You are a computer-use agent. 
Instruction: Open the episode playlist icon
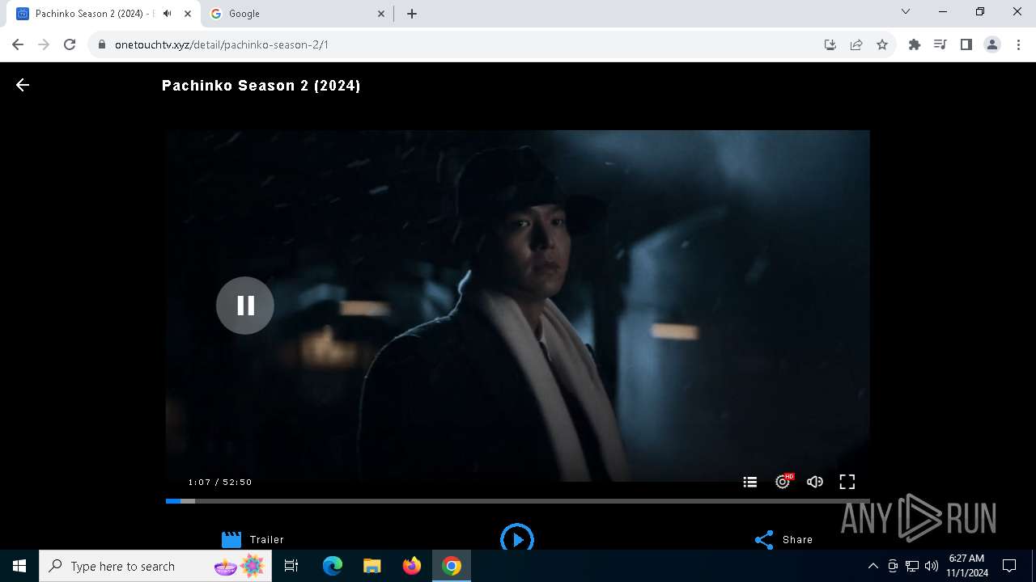pyautogui.click(x=750, y=482)
